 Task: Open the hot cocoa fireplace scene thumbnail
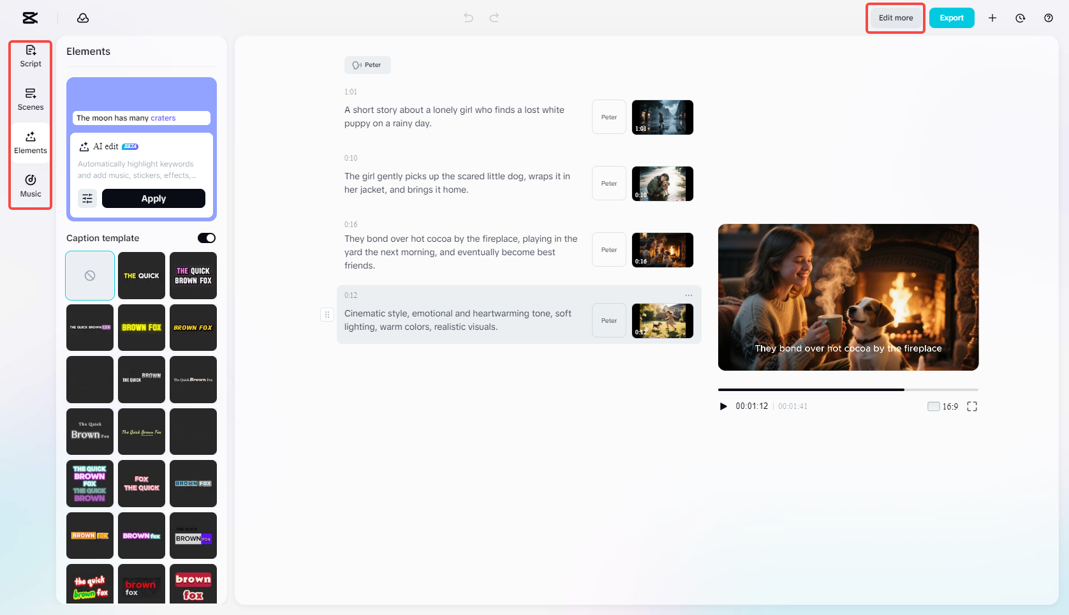(662, 249)
